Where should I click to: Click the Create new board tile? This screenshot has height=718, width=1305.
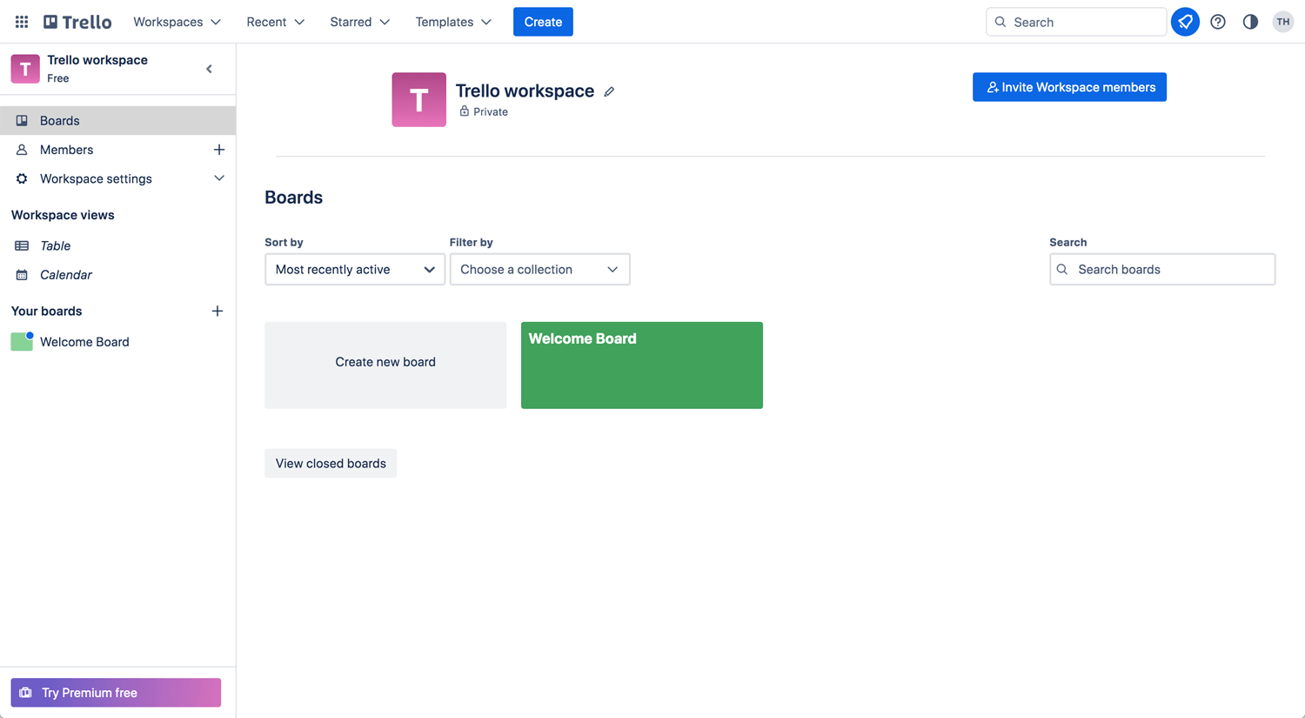pos(385,365)
